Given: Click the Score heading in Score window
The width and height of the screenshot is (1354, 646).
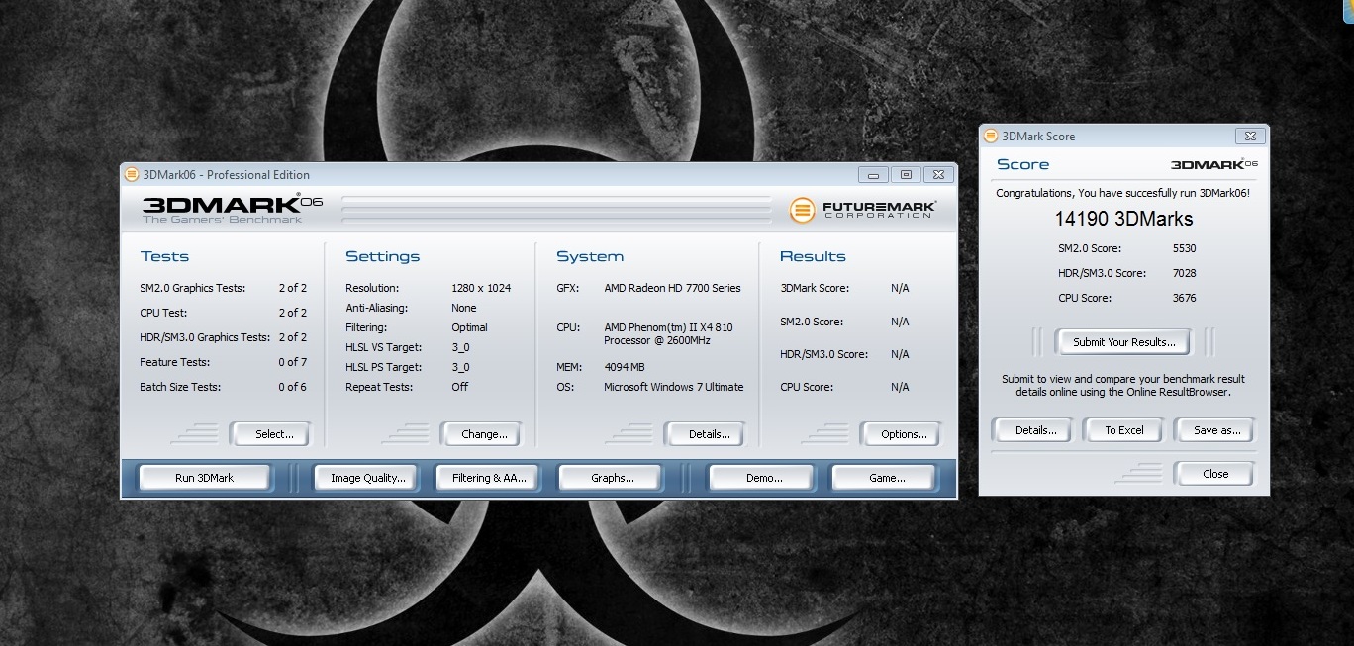Looking at the screenshot, I should pyautogui.click(x=1022, y=164).
